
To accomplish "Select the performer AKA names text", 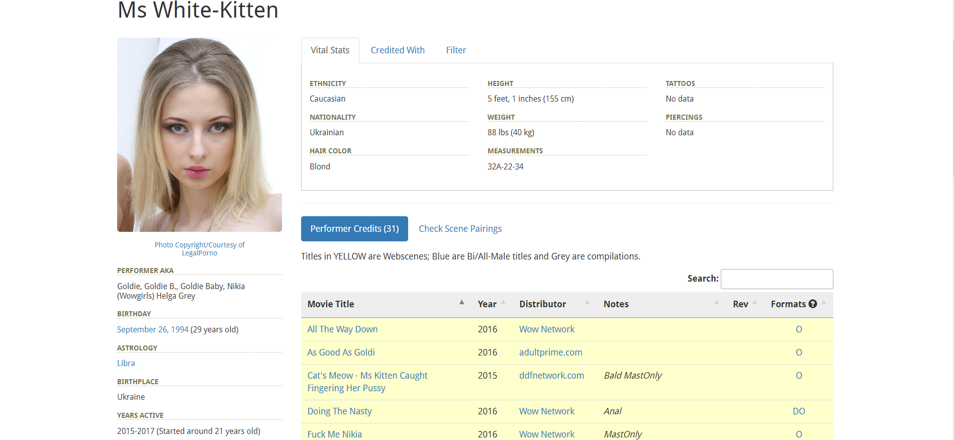I will (x=181, y=291).
